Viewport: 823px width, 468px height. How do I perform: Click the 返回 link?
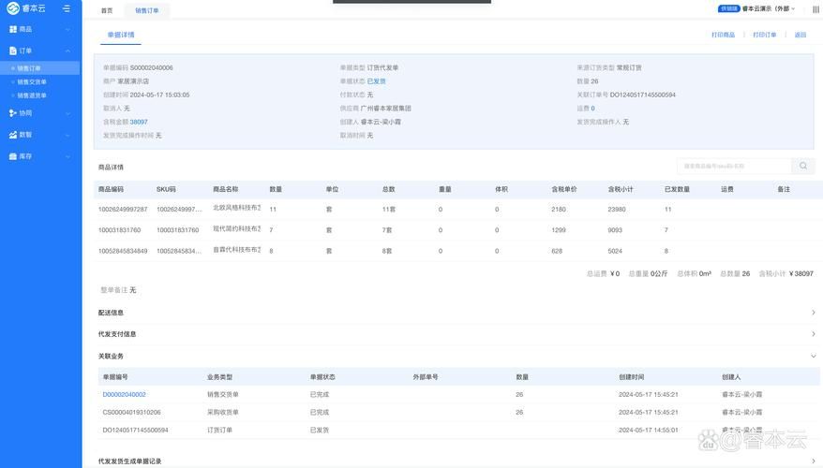tap(800, 35)
